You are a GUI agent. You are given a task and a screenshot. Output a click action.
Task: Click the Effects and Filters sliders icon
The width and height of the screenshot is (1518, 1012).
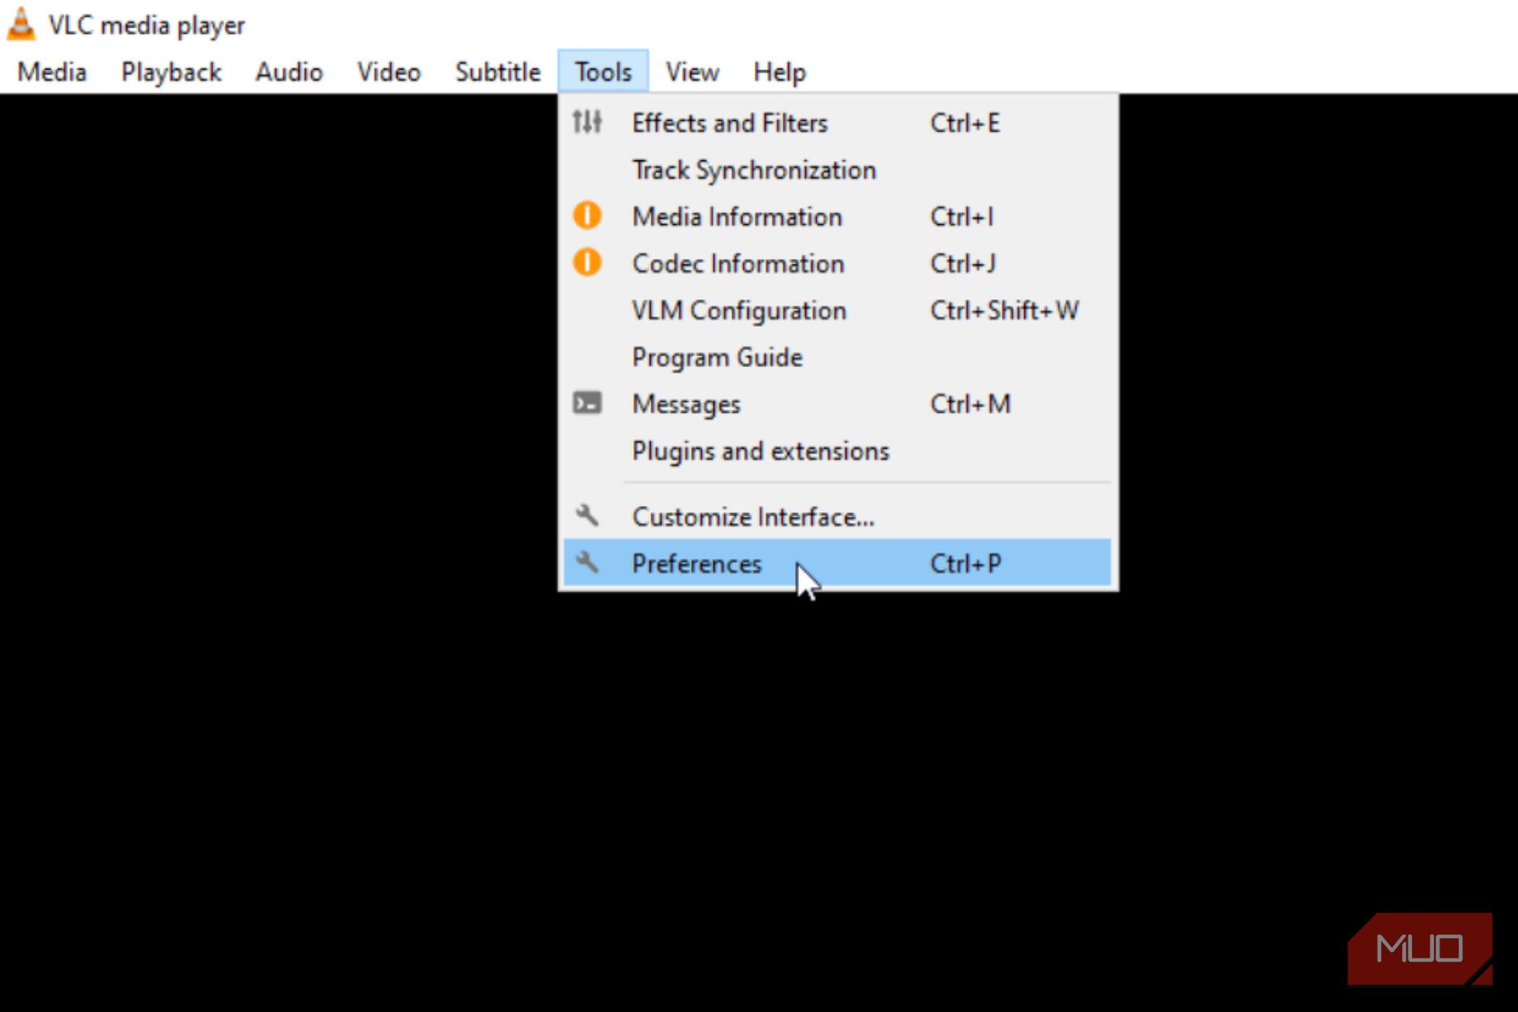pyautogui.click(x=587, y=122)
